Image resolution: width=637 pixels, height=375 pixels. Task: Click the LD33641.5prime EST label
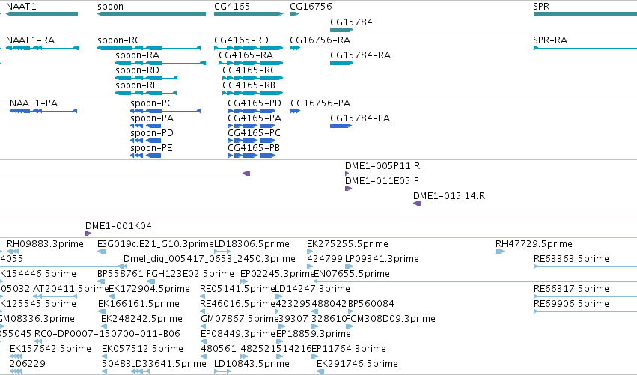tap(168, 365)
